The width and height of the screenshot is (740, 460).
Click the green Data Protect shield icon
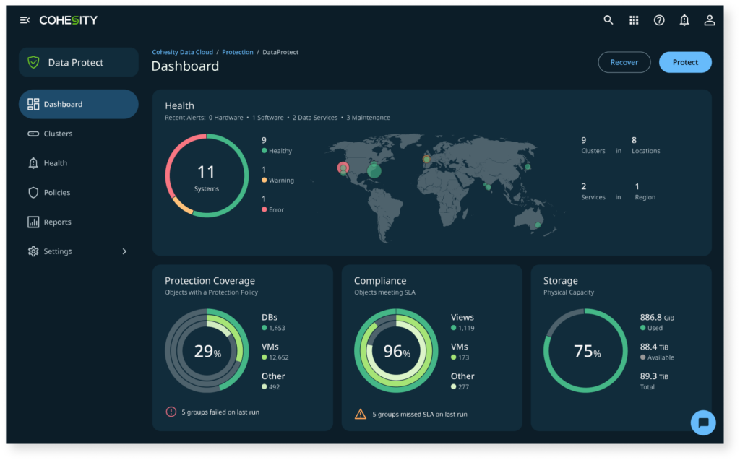[33, 62]
